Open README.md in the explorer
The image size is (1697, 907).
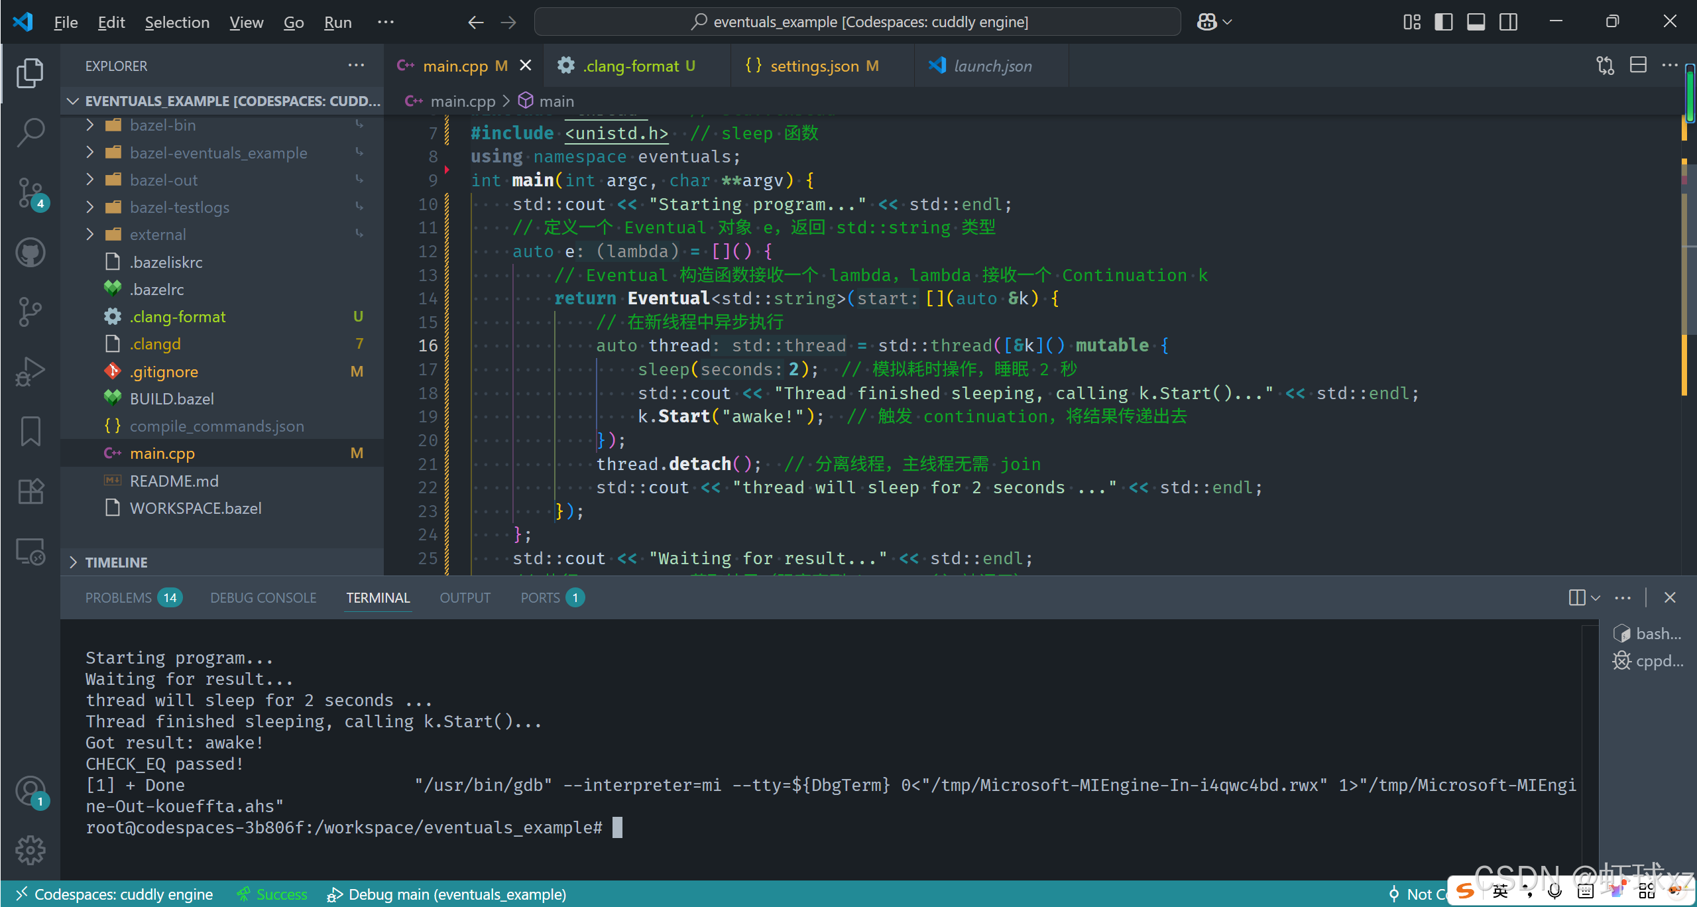(222, 481)
